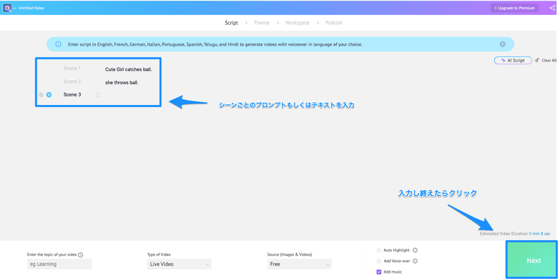Open the dropdown arrow beside the logo
This screenshot has height=279, width=558.
pyautogui.click(x=15, y=8)
